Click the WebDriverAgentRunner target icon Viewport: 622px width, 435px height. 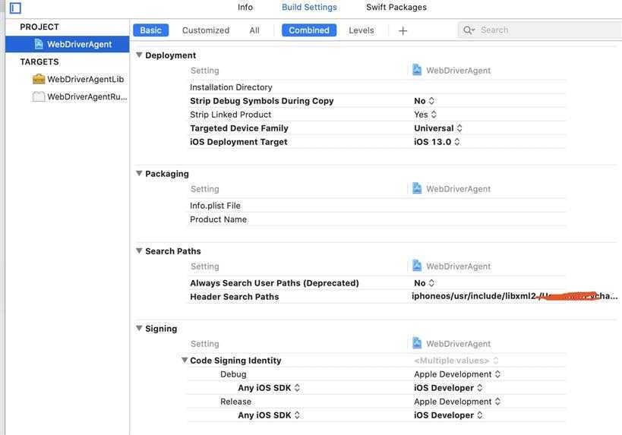(x=39, y=96)
